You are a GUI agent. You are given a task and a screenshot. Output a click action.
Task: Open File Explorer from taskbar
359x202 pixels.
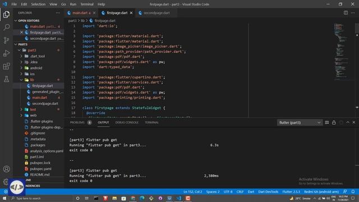tap(114, 198)
